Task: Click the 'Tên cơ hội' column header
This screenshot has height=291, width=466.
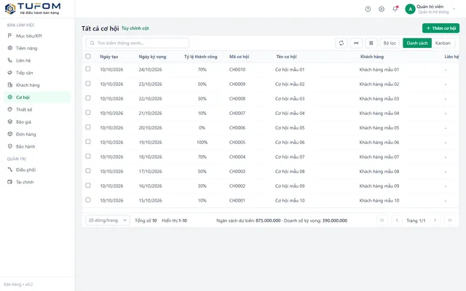Action: pos(286,57)
